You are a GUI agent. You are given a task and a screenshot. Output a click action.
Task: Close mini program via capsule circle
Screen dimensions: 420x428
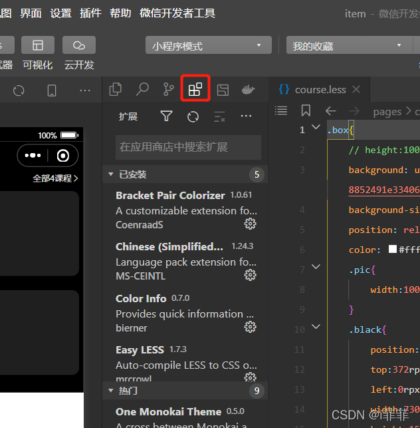(x=63, y=156)
